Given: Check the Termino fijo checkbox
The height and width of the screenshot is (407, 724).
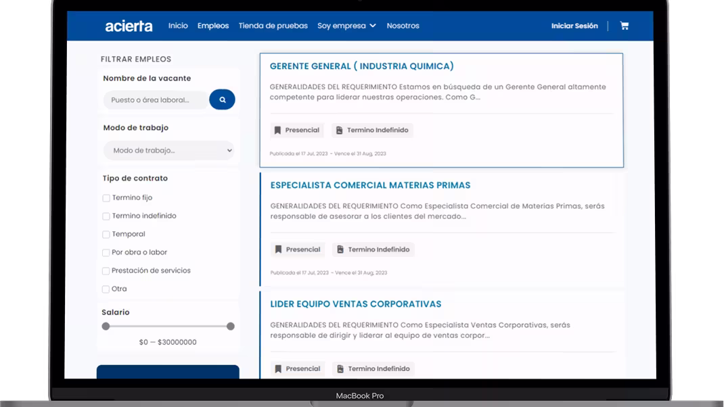Looking at the screenshot, I should [x=106, y=198].
